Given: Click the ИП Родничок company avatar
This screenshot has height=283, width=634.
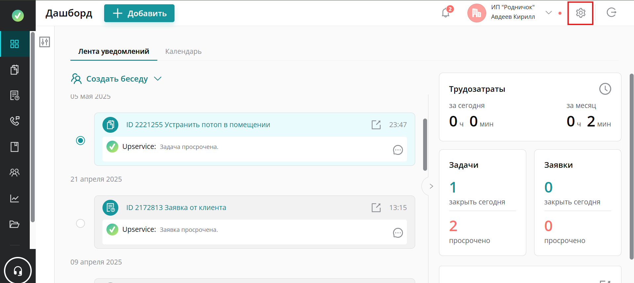Looking at the screenshot, I should [x=477, y=13].
